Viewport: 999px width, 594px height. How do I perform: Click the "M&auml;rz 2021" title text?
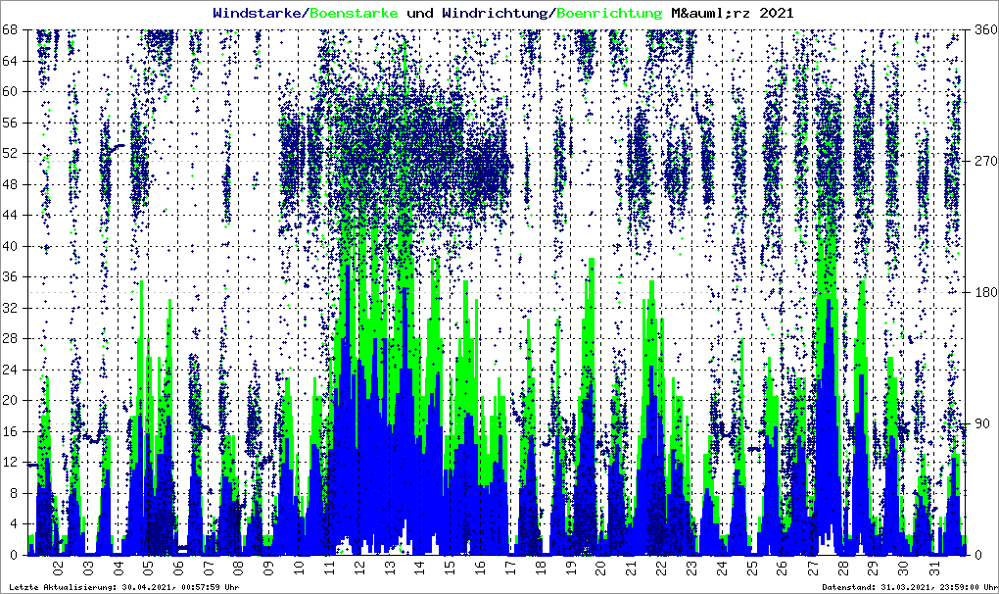point(731,14)
